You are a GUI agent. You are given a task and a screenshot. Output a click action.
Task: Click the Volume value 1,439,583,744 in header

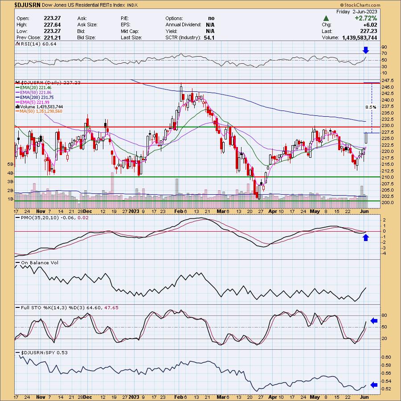pos(360,37)
